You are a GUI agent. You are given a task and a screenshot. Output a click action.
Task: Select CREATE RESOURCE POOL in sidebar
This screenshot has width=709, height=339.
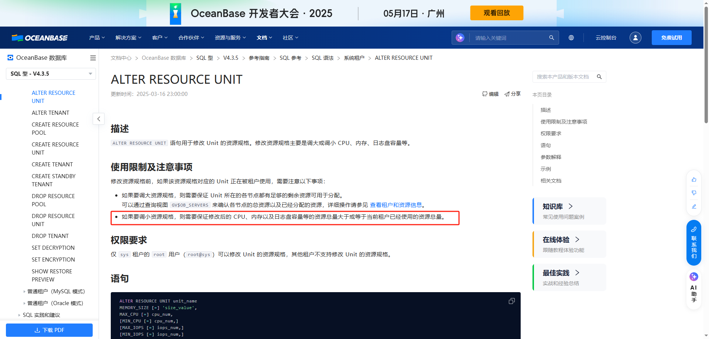(55, 129)
